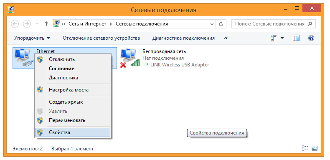The width and height of the screenshot is (330, 160).
Task: Open recent locations dropdown arrow
Action: [x=37, y=24]
